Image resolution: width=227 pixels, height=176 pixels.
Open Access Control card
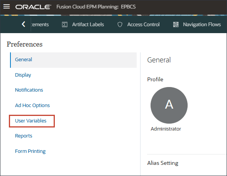139,25
